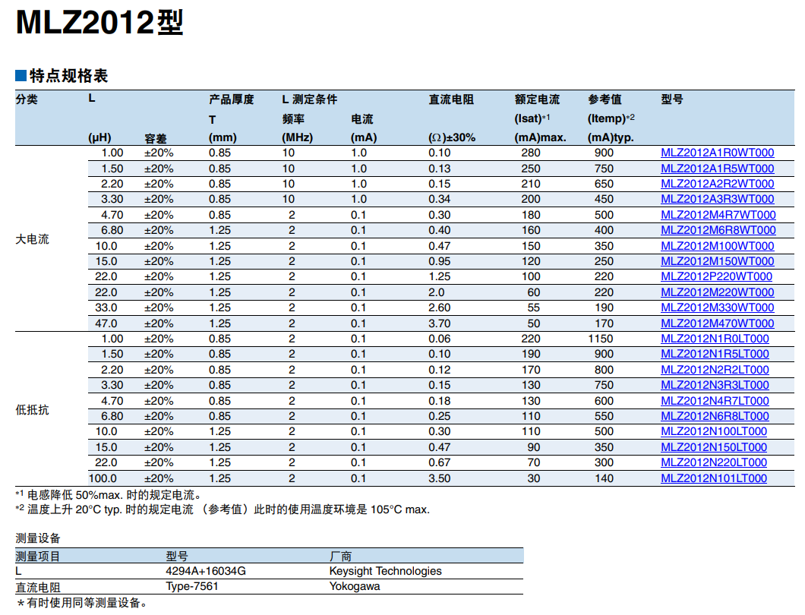Viewport: 805px width, 615px height.
Task: Visit the MLZ2012N2R2LT000 product link
Action: coord(715,370)
